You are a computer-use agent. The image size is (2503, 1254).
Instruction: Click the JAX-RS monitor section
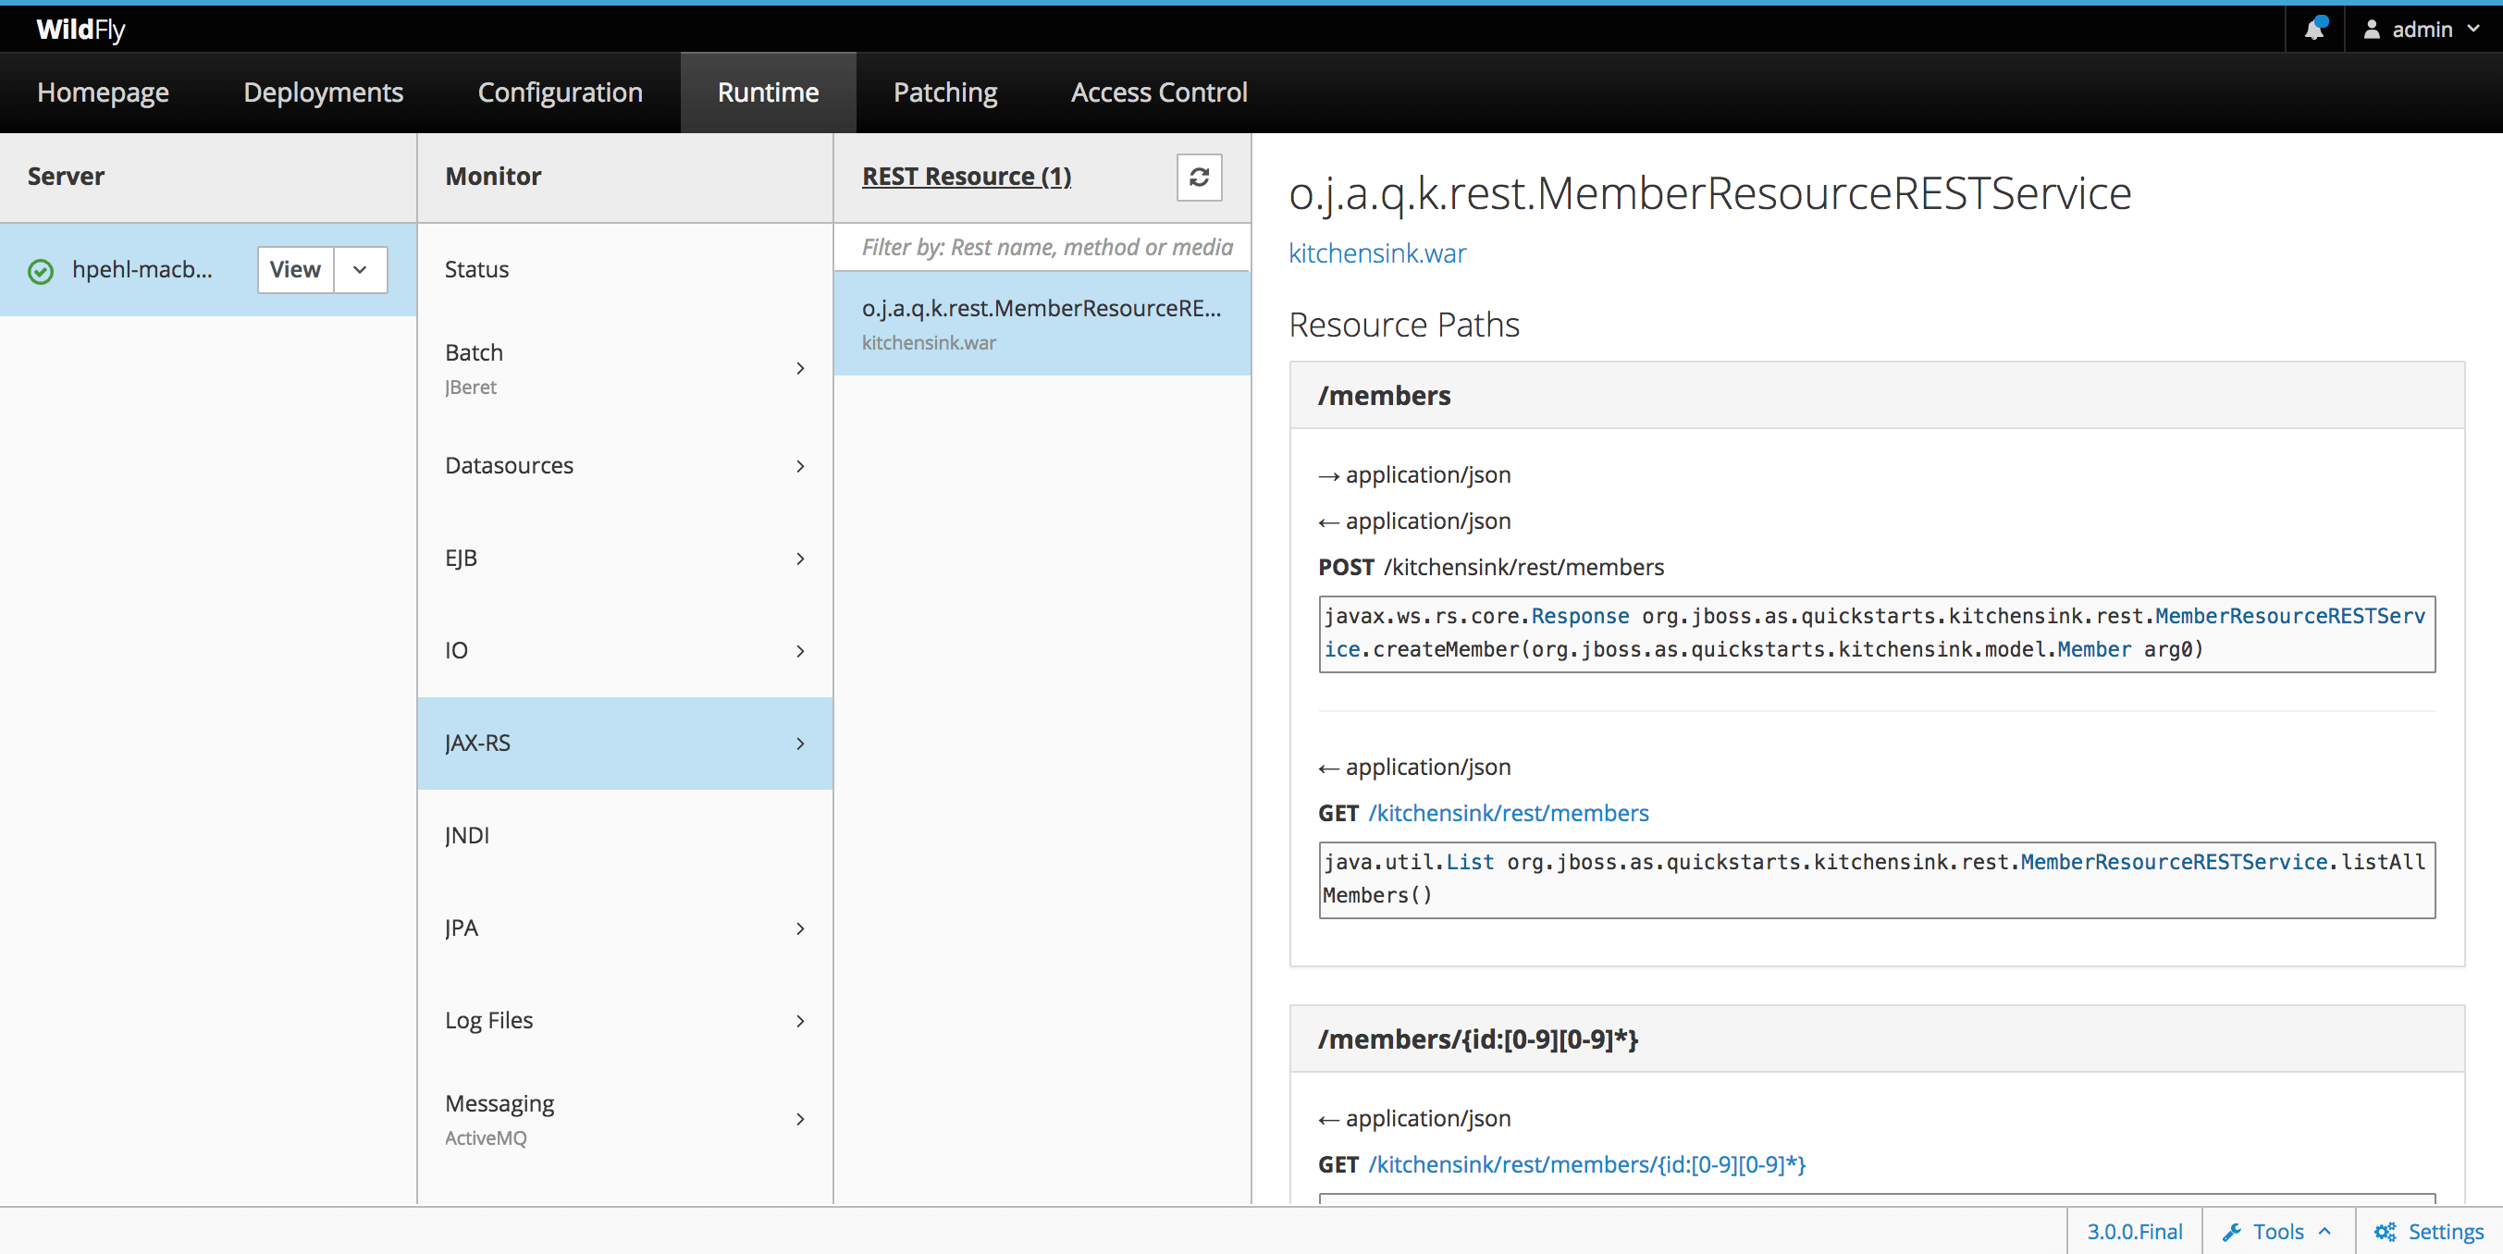[x=623, y=743]
